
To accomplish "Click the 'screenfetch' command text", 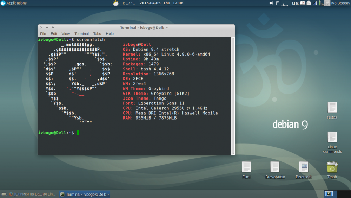I will pyautogui.click(x=91, y=39).
